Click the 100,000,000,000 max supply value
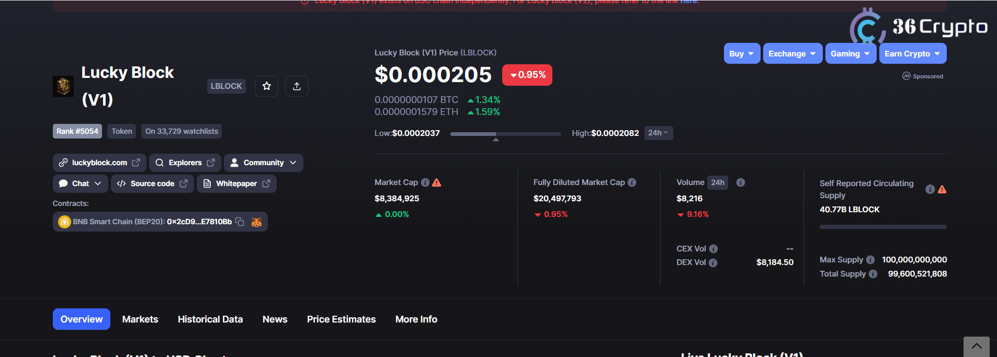Viewport: 997px width, 357px height. tap(914, 260)
